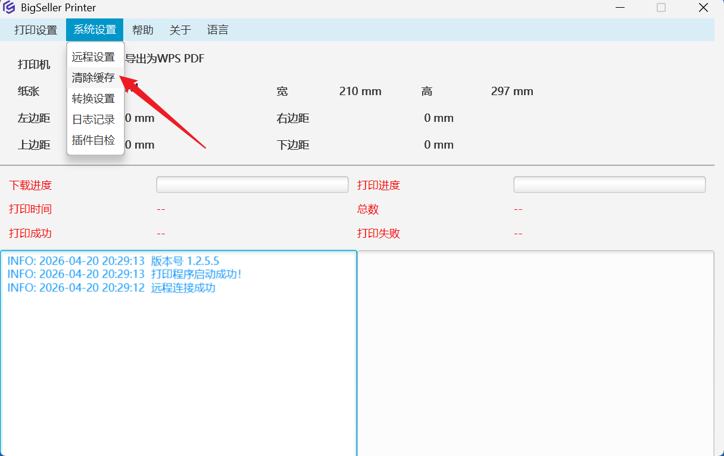Click inside the empty right log panel

coord(536,353)
